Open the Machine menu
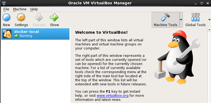Image resolution: width=211 pixels, height=103 pixels. point(20,9)
